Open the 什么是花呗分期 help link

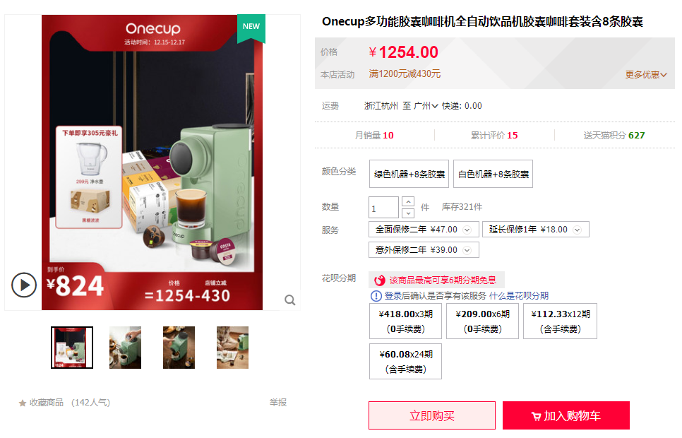(x=519, y=296)
